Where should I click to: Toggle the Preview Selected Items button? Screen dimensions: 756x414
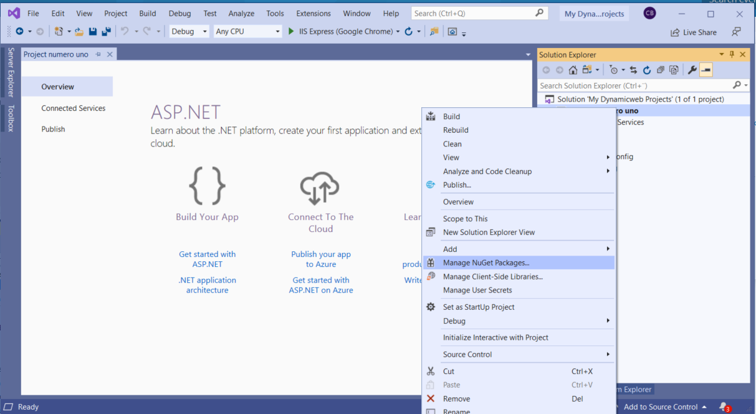[x=706, y=70]
